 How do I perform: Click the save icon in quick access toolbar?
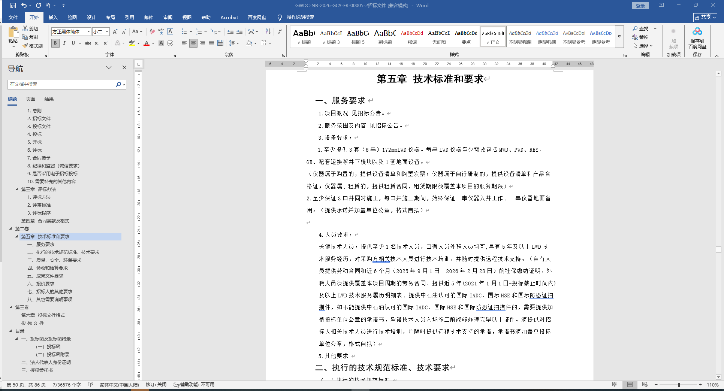click(13, 6)
